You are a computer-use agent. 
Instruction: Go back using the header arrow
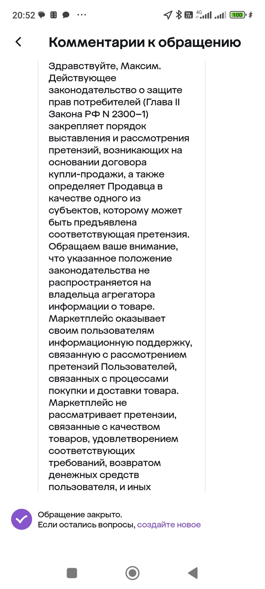coord(18,42)
